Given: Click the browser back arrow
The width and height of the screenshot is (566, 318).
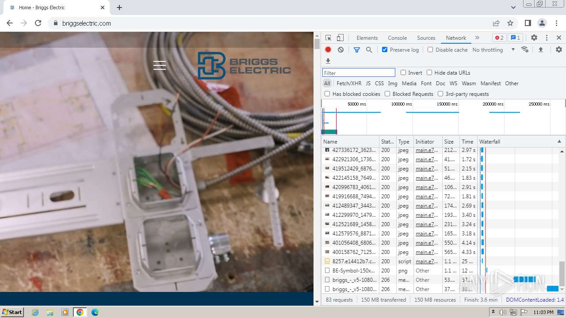Looking at the screenshot, I should click(10, 23).
